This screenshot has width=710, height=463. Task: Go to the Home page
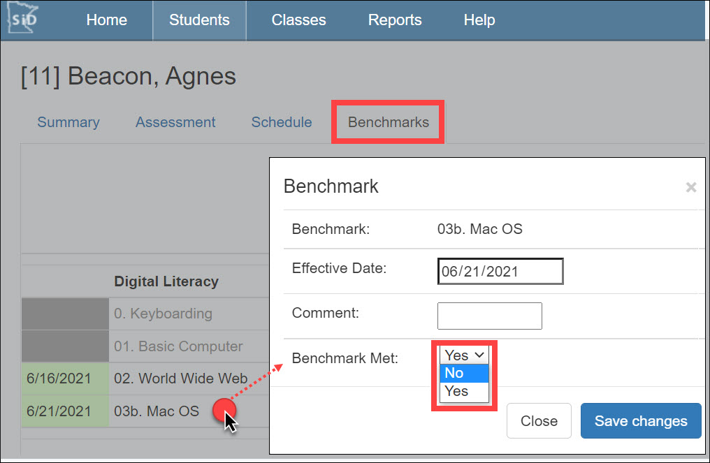(x=106, y=20)
